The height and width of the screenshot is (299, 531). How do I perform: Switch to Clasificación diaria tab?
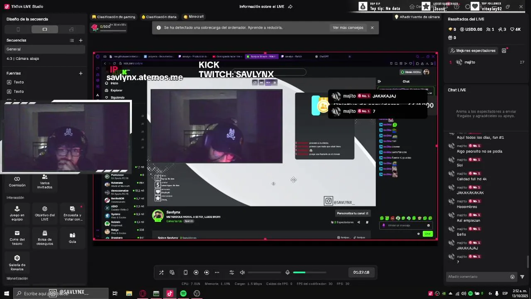159,17
